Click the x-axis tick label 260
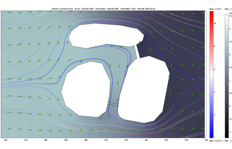232x149 pixels. coord(5,140)
